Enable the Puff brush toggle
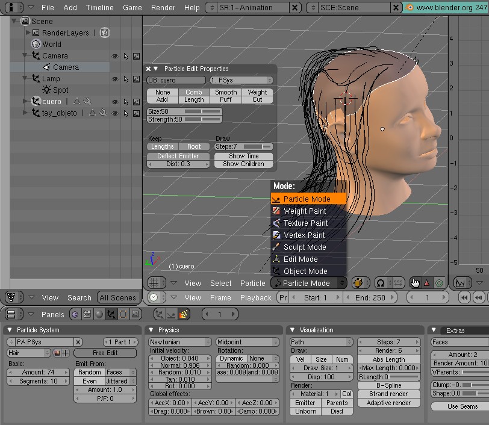 [x=226, y=100]
